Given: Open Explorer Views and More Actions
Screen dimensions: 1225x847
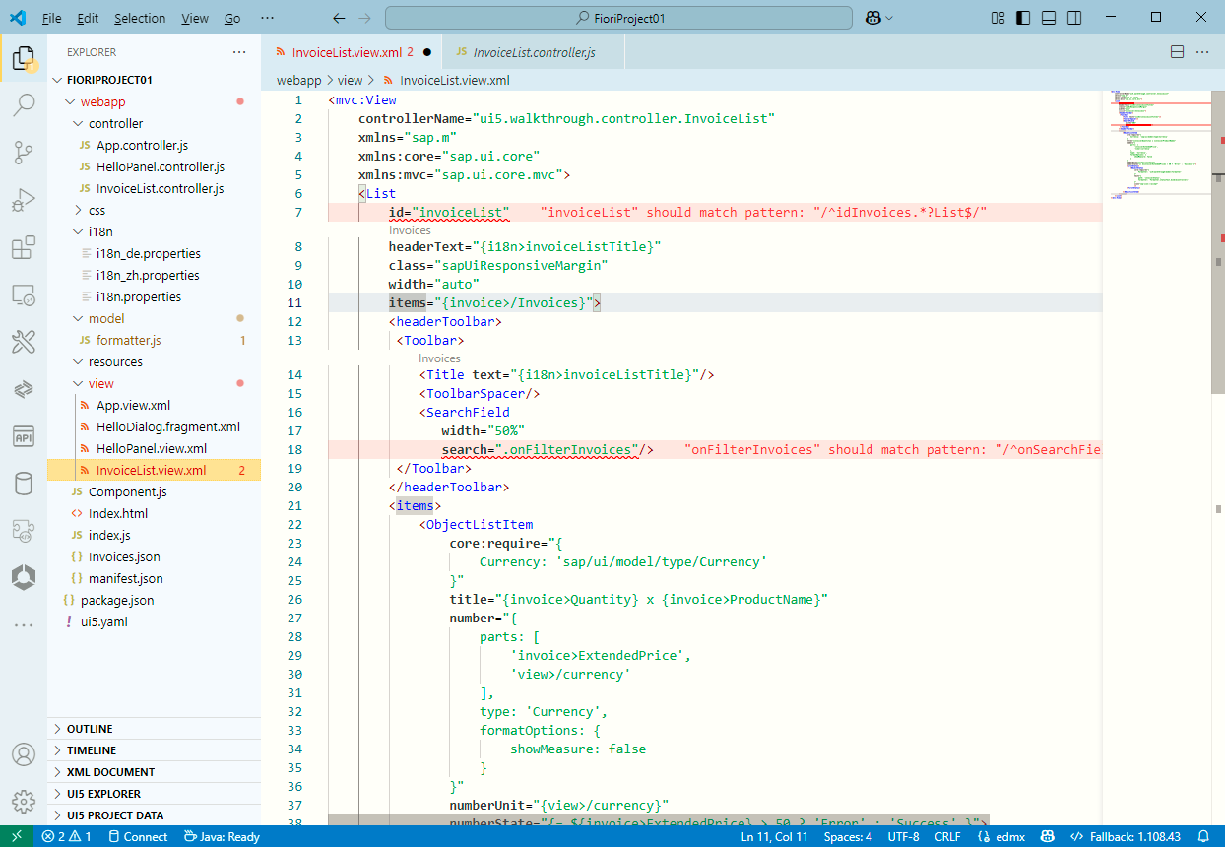Looking at the screenshot, I should coord(239,52).
